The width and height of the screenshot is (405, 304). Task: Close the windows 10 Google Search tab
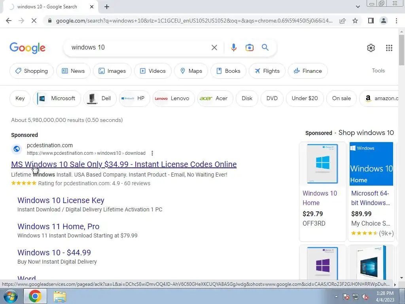coord(92,7)
